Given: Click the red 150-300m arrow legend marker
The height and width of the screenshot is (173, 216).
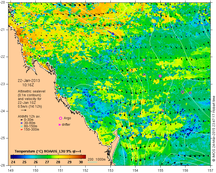Looking at the screenshot, I should (22, 129).
